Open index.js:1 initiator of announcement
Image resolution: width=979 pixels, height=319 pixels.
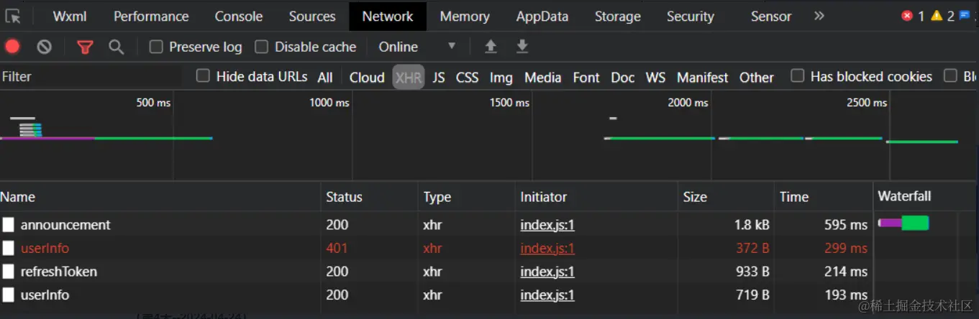pos(547,225)
